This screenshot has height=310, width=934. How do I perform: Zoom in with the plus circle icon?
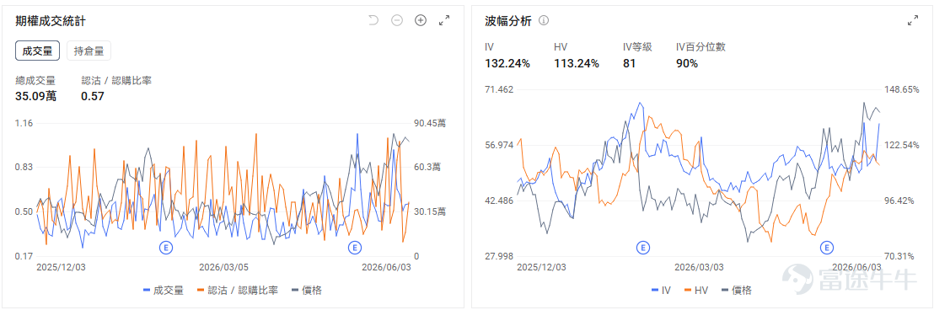[421, 21]
